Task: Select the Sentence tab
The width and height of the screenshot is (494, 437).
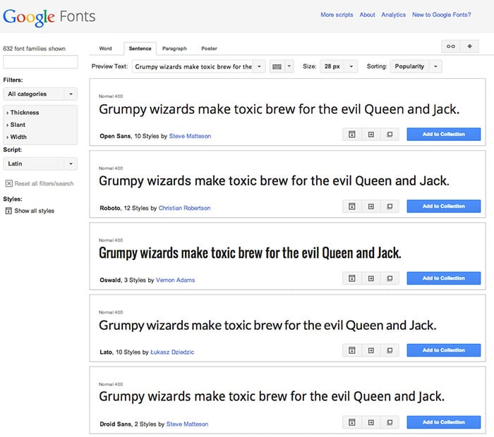Action: point(140,49)
